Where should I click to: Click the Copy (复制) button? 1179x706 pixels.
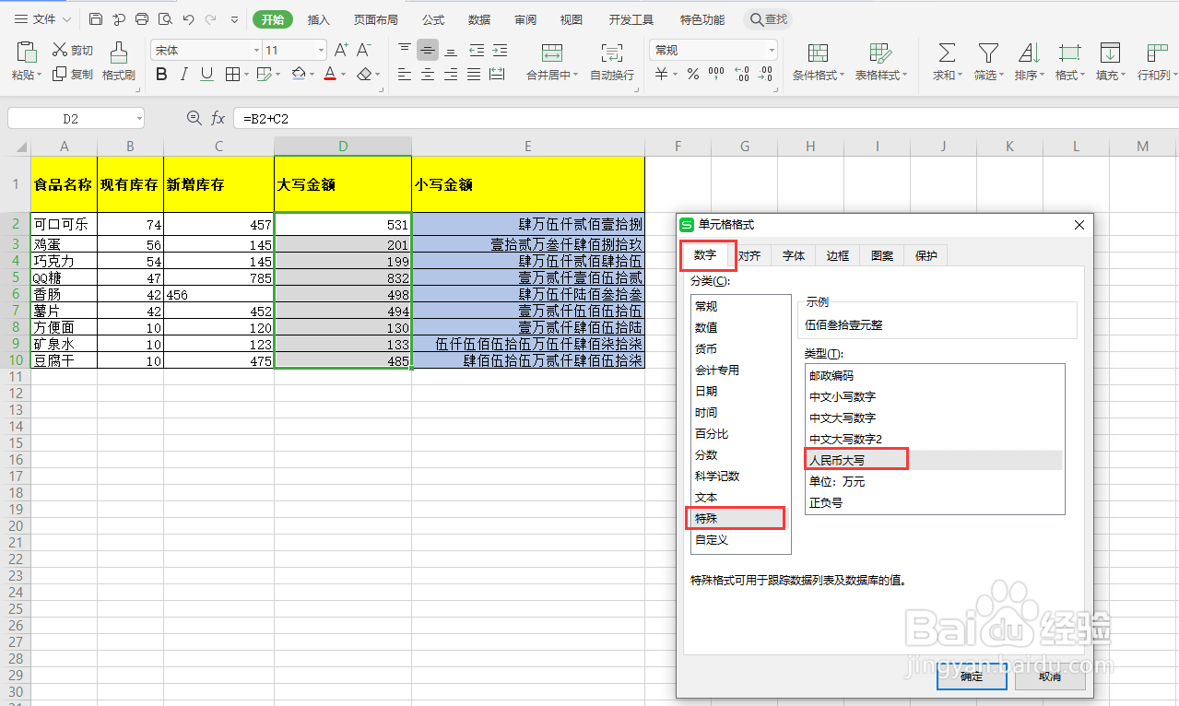point(72,75)
